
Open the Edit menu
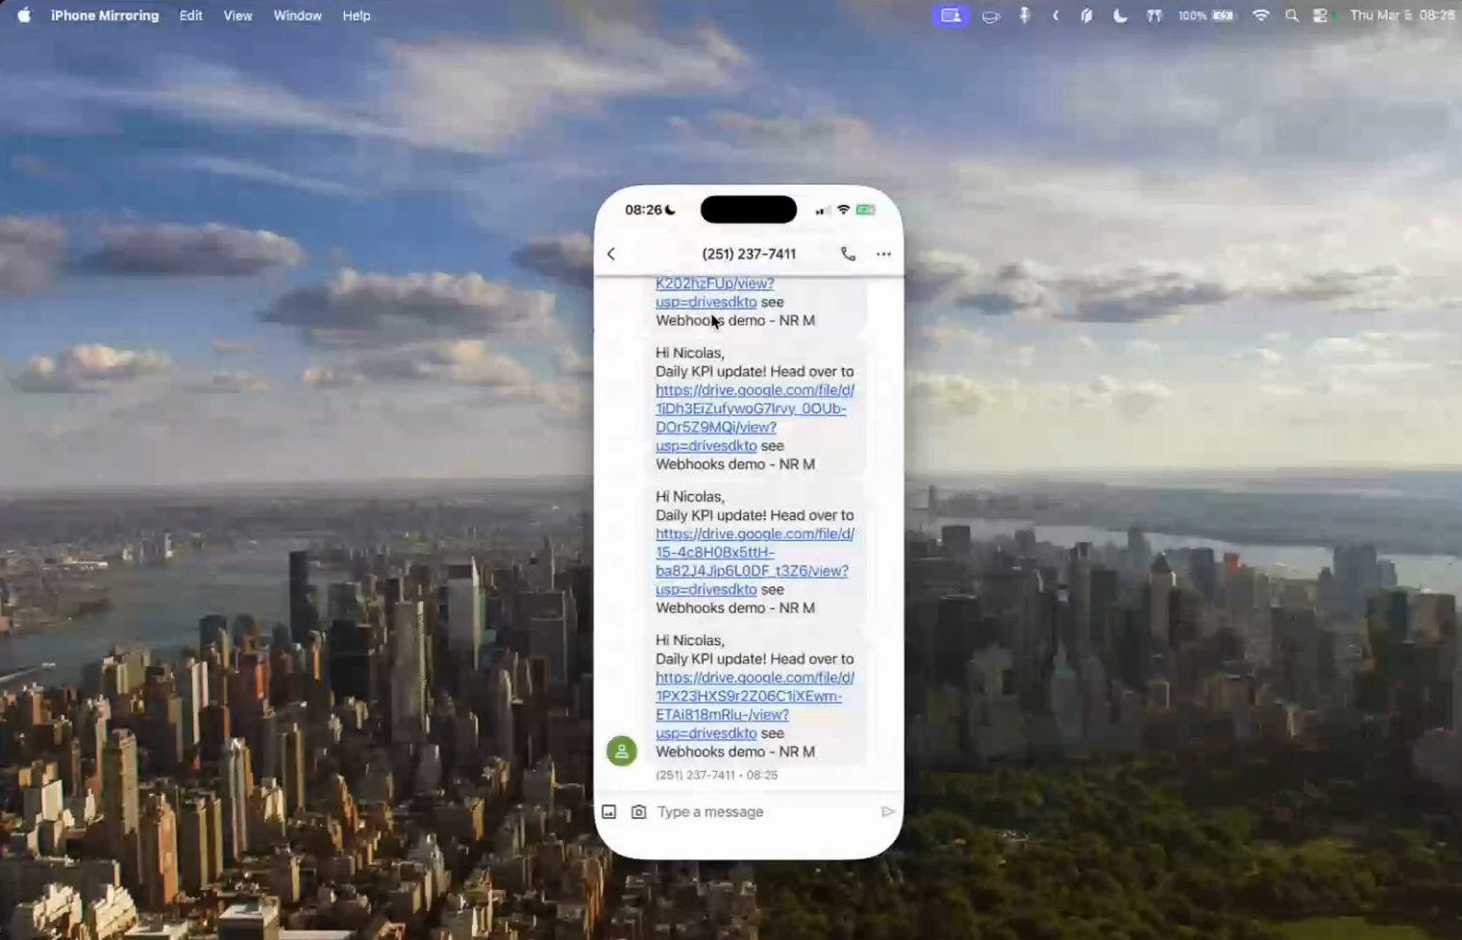190,15
